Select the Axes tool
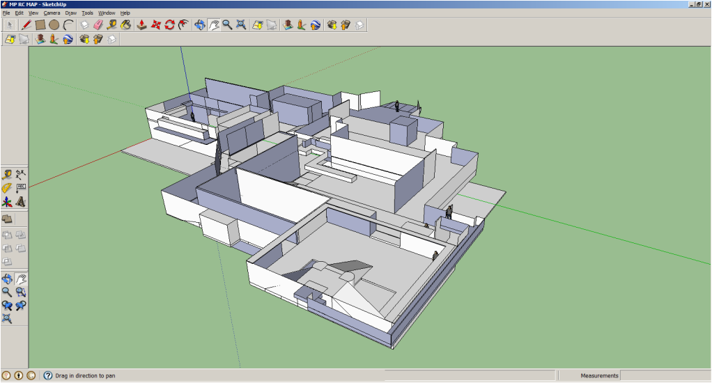Image resolution: width=712 pixels, height=383 pixels. 7,201
